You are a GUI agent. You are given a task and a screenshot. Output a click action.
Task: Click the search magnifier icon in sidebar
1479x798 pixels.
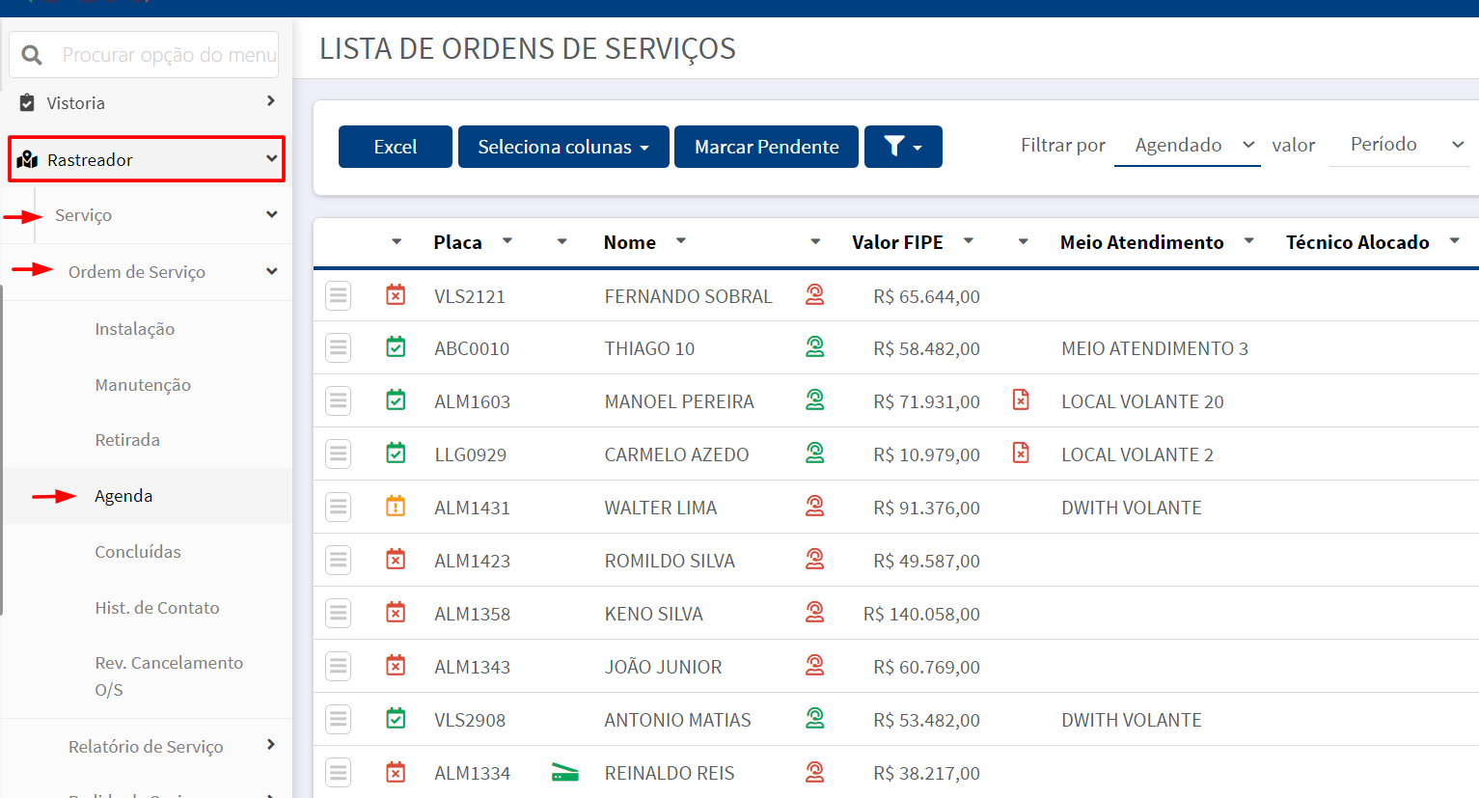pos(32,55)
